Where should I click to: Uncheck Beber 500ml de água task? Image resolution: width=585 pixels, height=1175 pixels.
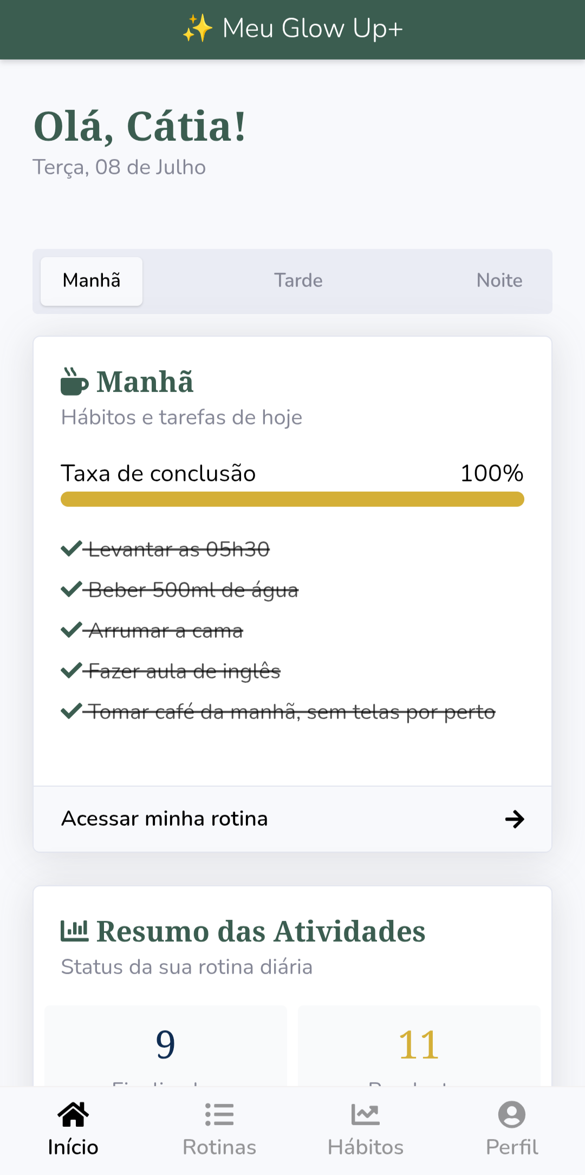(71, 590)
